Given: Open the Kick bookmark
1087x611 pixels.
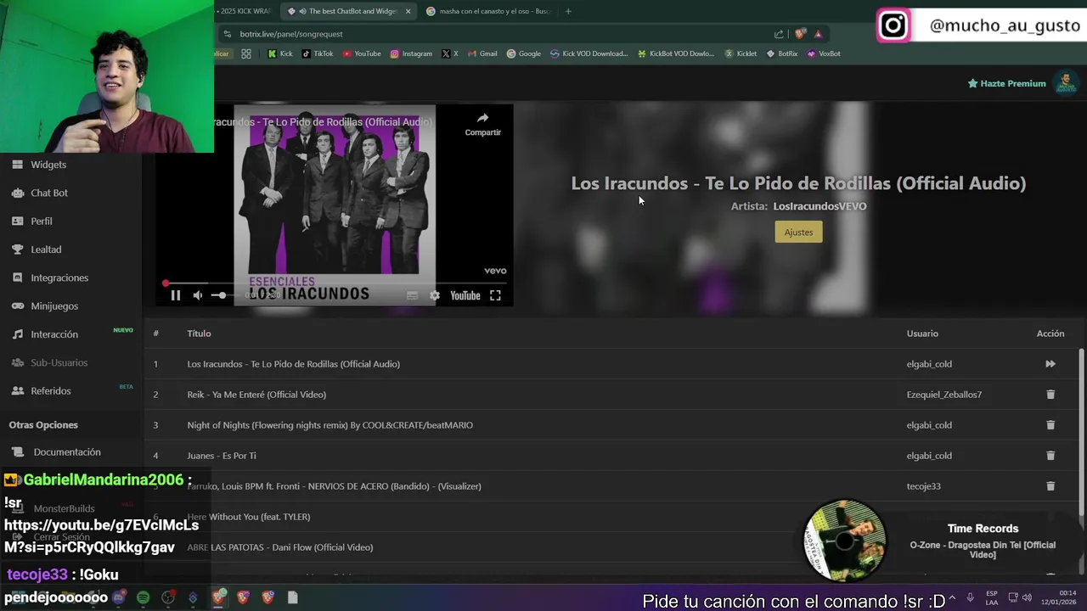Looking at the screenshot, I should coord(280,53).
